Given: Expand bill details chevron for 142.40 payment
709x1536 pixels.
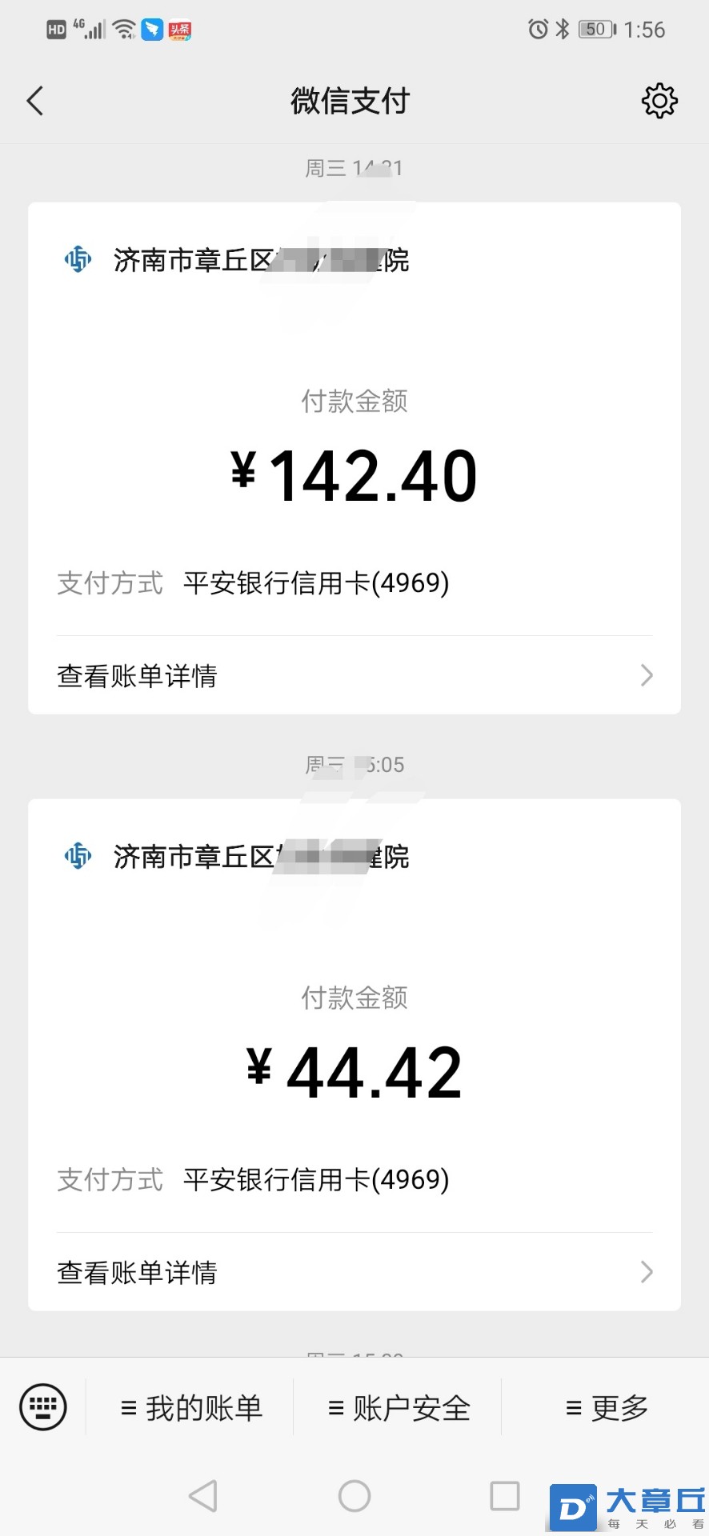Looking at the screenshot, I should click(x=647, y=675).
